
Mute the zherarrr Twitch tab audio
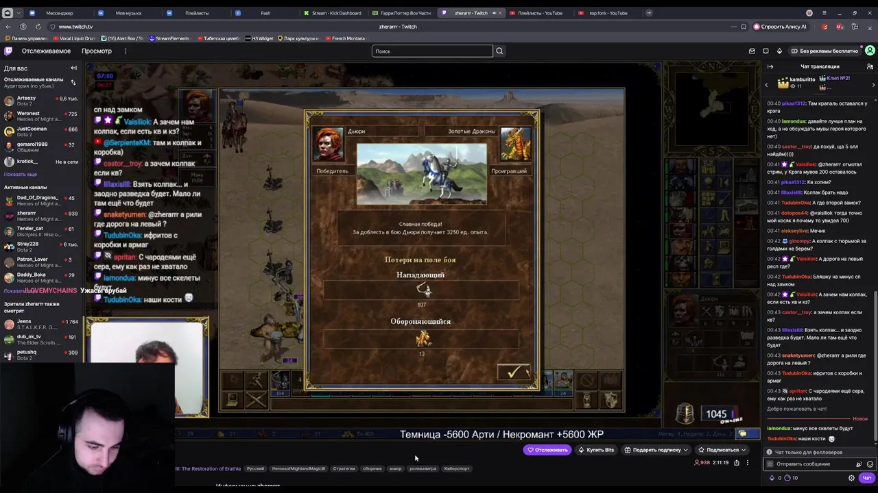coord(494,13)
